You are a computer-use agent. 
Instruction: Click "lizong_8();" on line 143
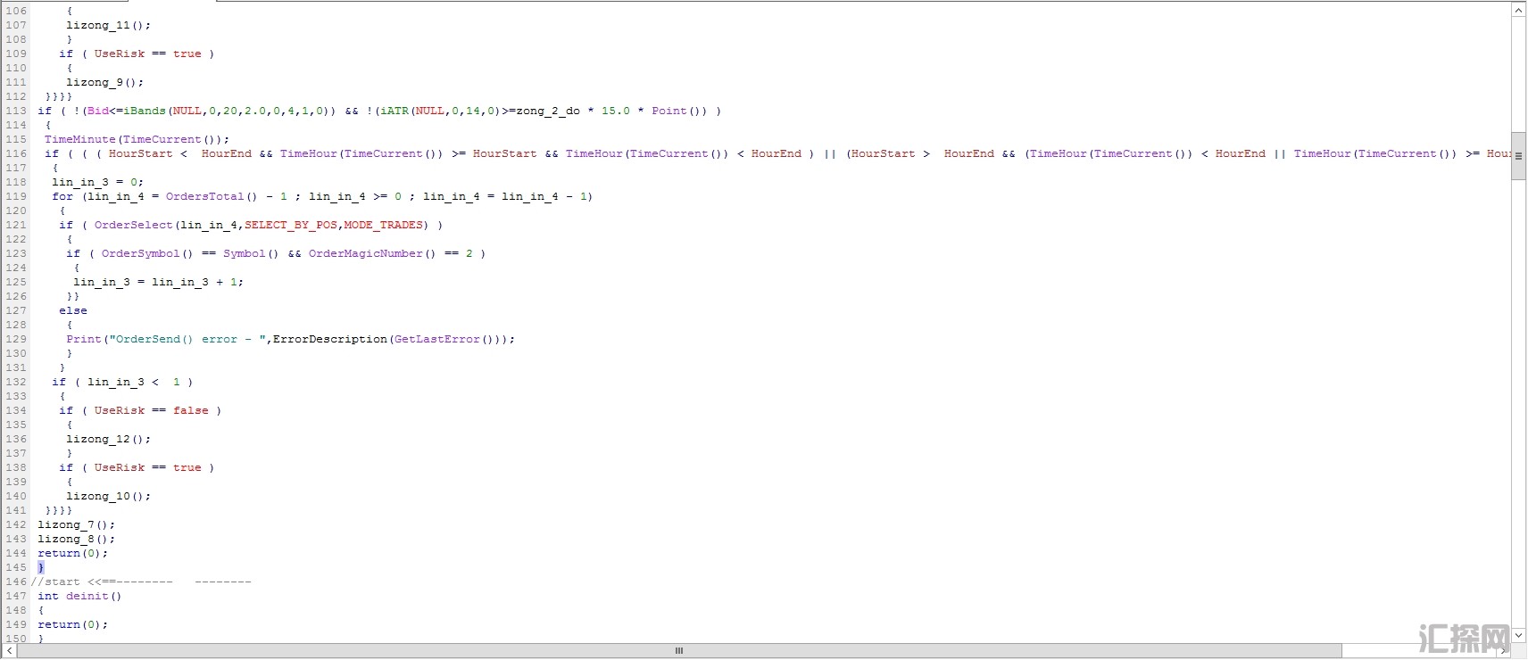(76, 539)
